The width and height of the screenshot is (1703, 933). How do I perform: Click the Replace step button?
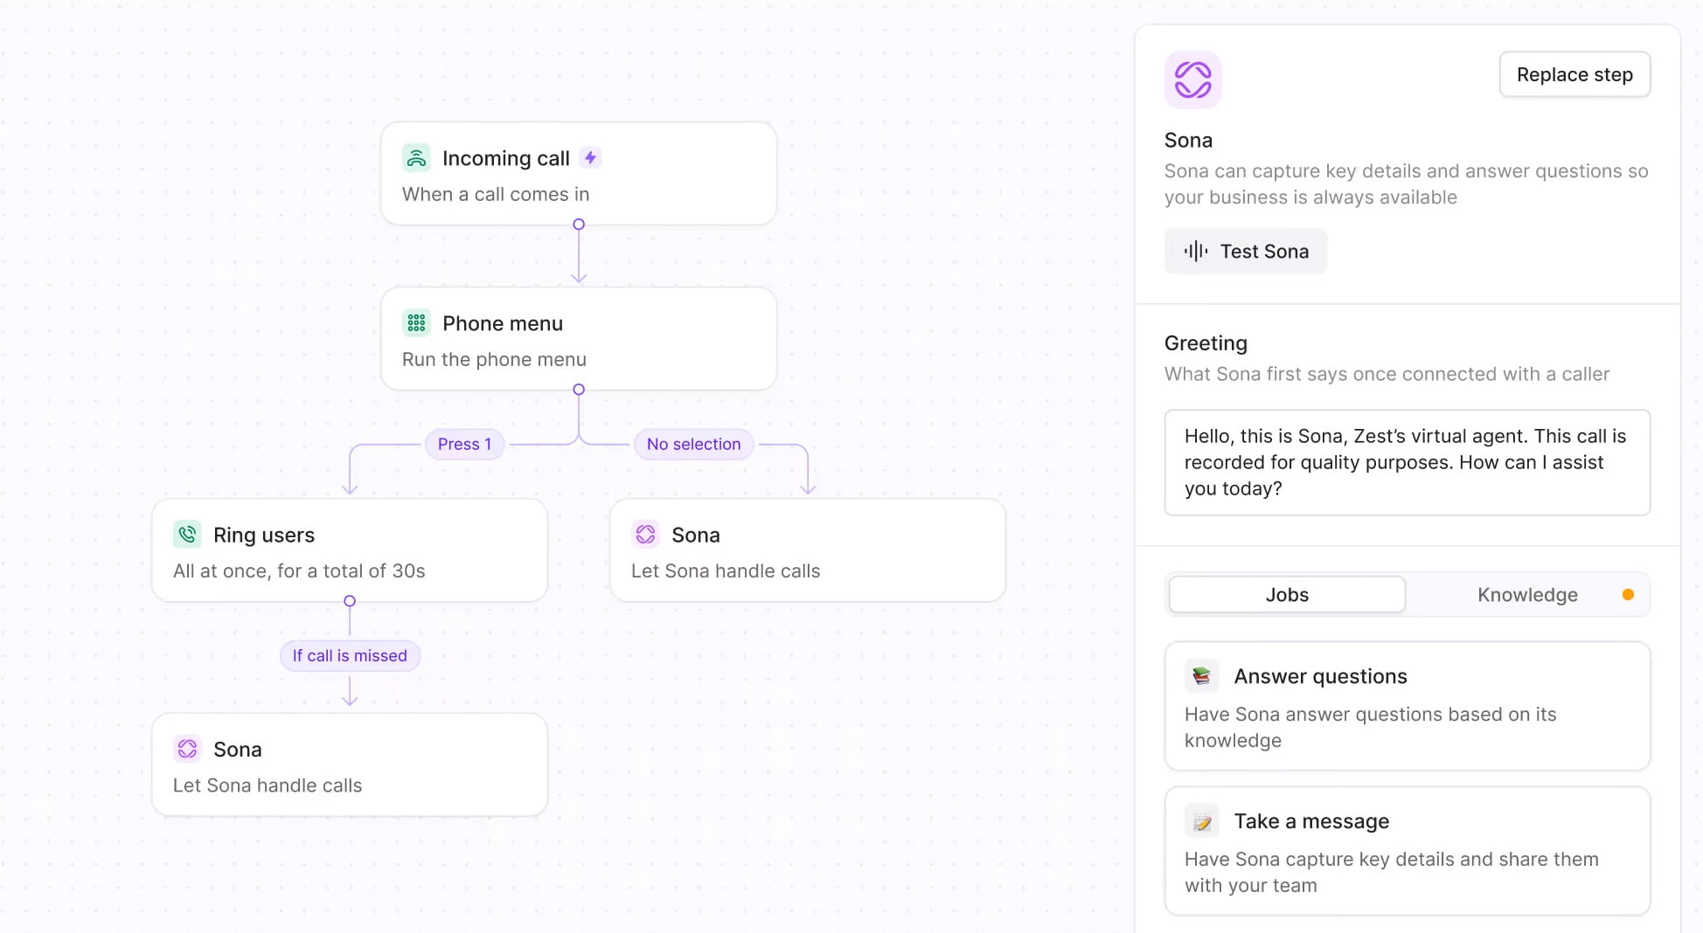coord(1574,75)
